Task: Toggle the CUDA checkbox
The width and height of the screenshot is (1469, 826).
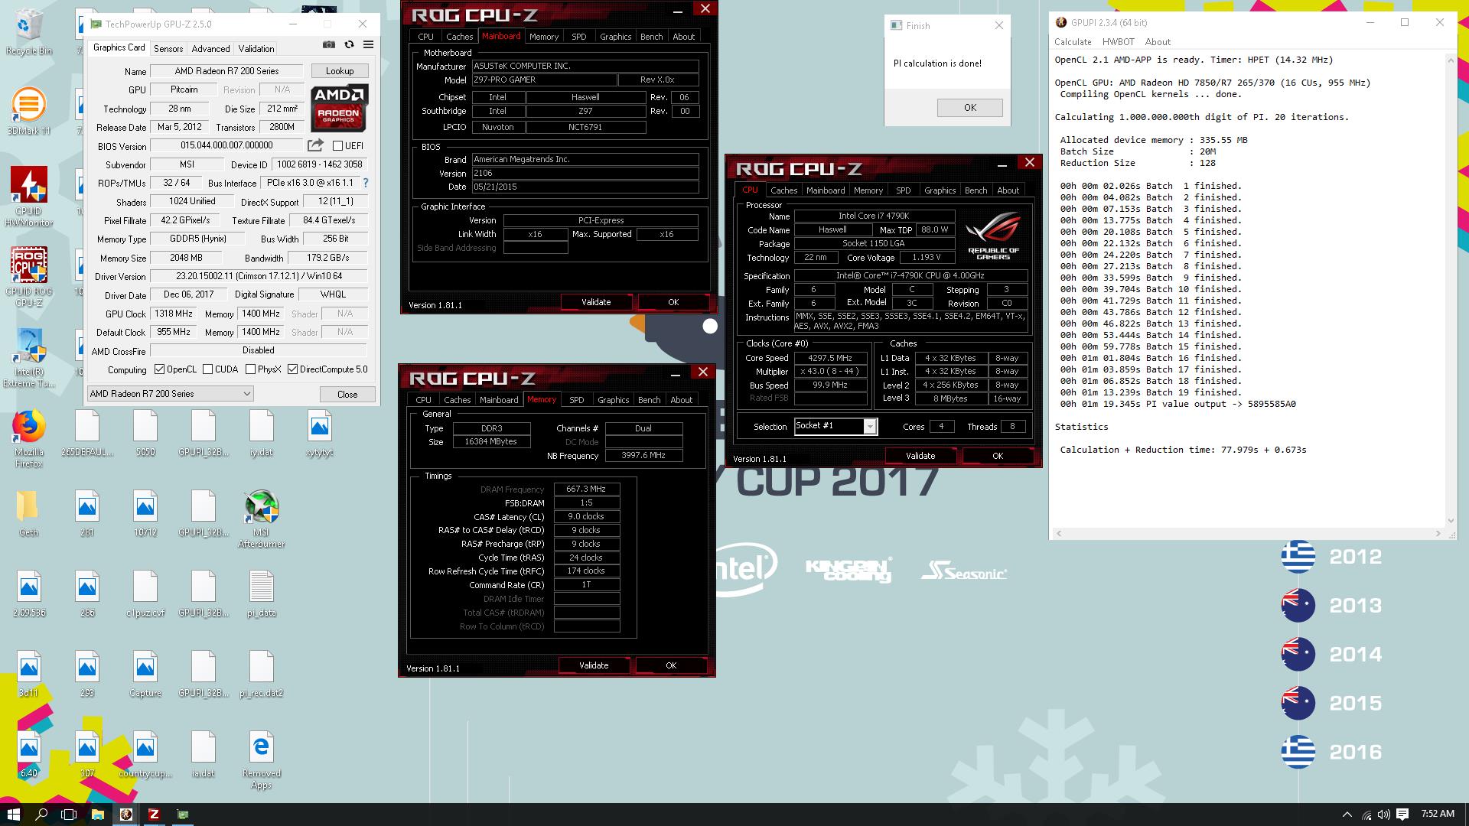Action: point(207,369)
